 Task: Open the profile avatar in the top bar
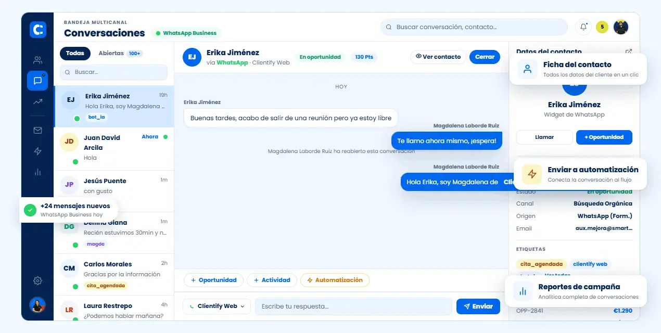pos(621,27)
